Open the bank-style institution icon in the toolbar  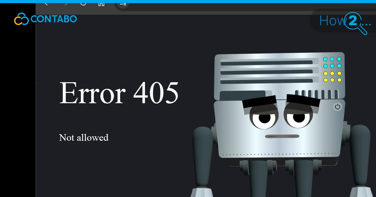coord(101,4)
